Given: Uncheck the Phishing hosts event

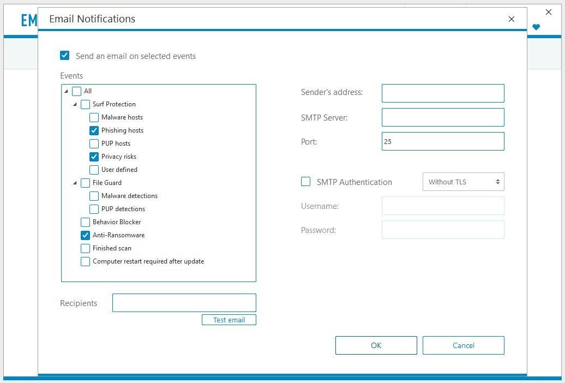Looking at the screenshot, I should (x=94, y=130).
